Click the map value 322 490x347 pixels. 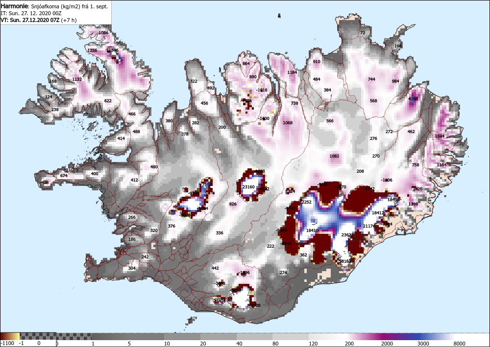(x=194, y=81)
